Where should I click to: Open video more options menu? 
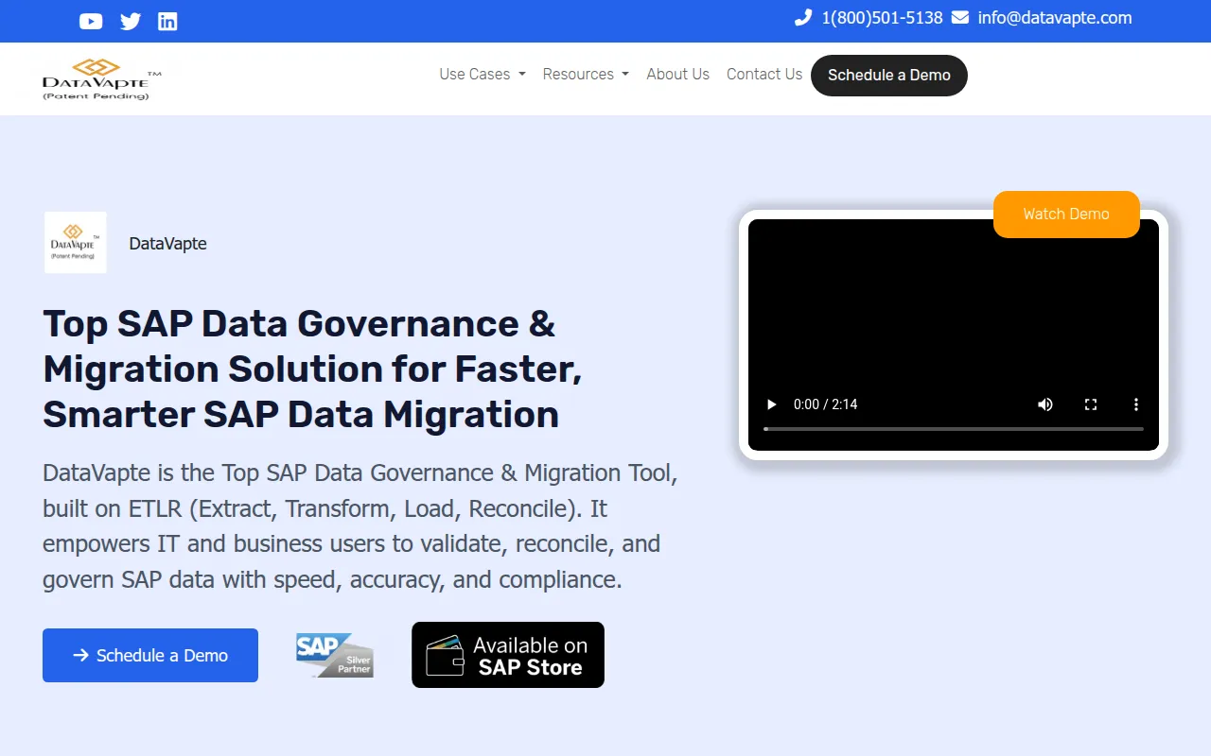click(1136, 404)
